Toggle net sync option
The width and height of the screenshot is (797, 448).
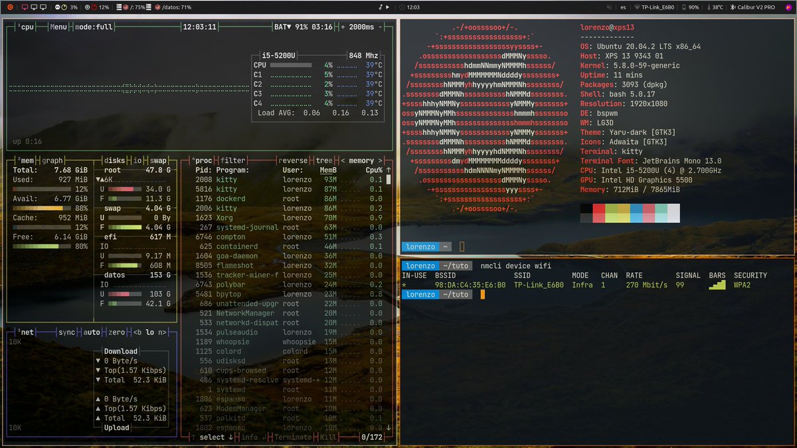point(67,332)
